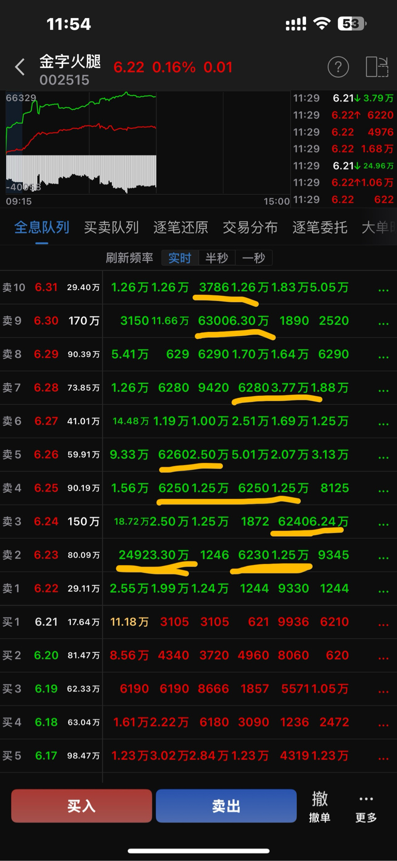397x861 pixels.
Task: Switch to 逐笔还原 tab
Action: 180,227
